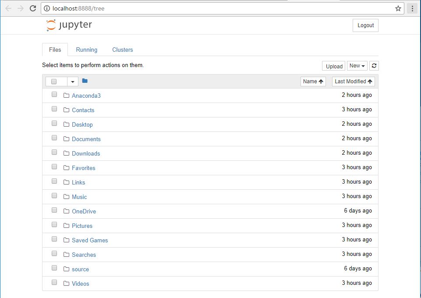
Task: View site information icon in address bar
Action: pos(47,8)
